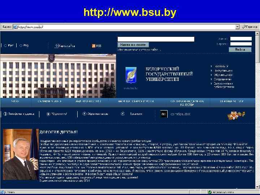
Task: Click the address bar URL field
Action: click(x=126, y=27)
